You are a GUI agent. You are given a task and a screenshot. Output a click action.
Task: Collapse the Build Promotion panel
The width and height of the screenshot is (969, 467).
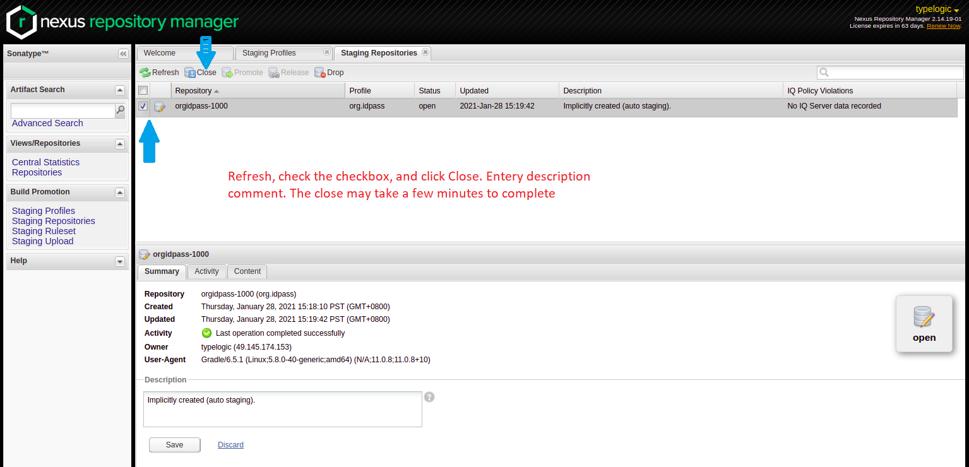120,192
